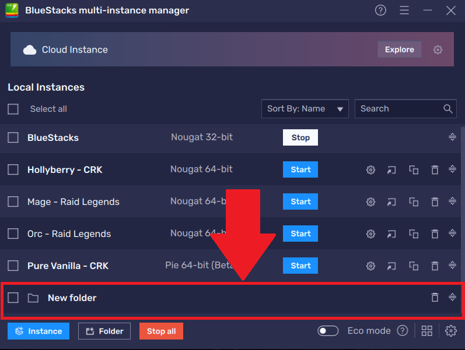
Task: Start the Mage - Raid Legends instance
Action: [x=300, y=201]
